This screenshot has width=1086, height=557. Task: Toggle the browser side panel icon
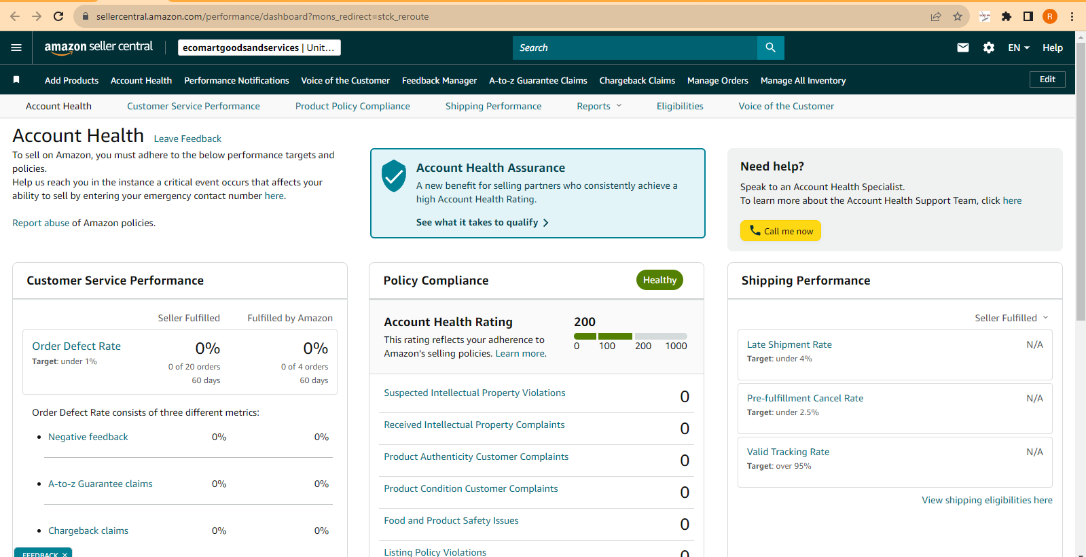point(1028,16)
